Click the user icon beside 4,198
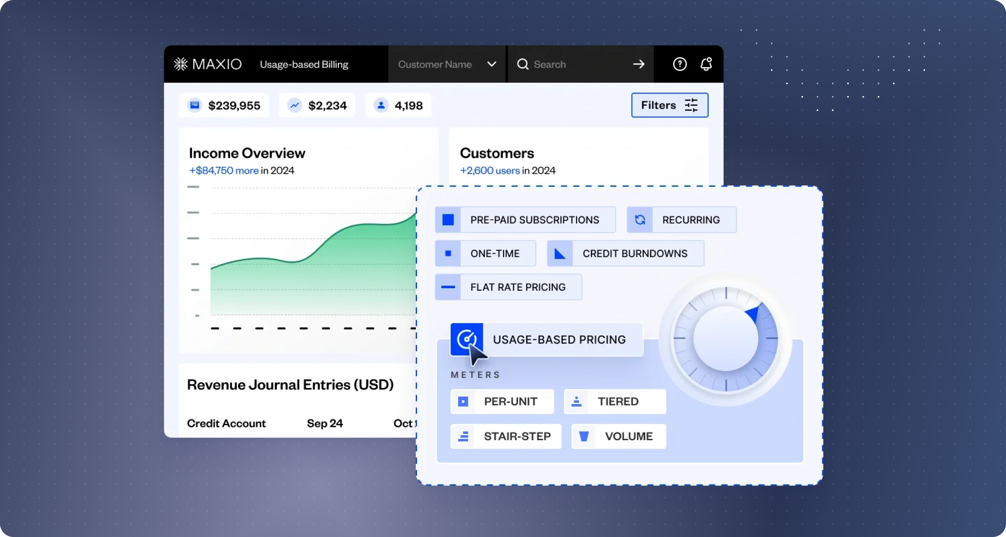 pos(381,105)
